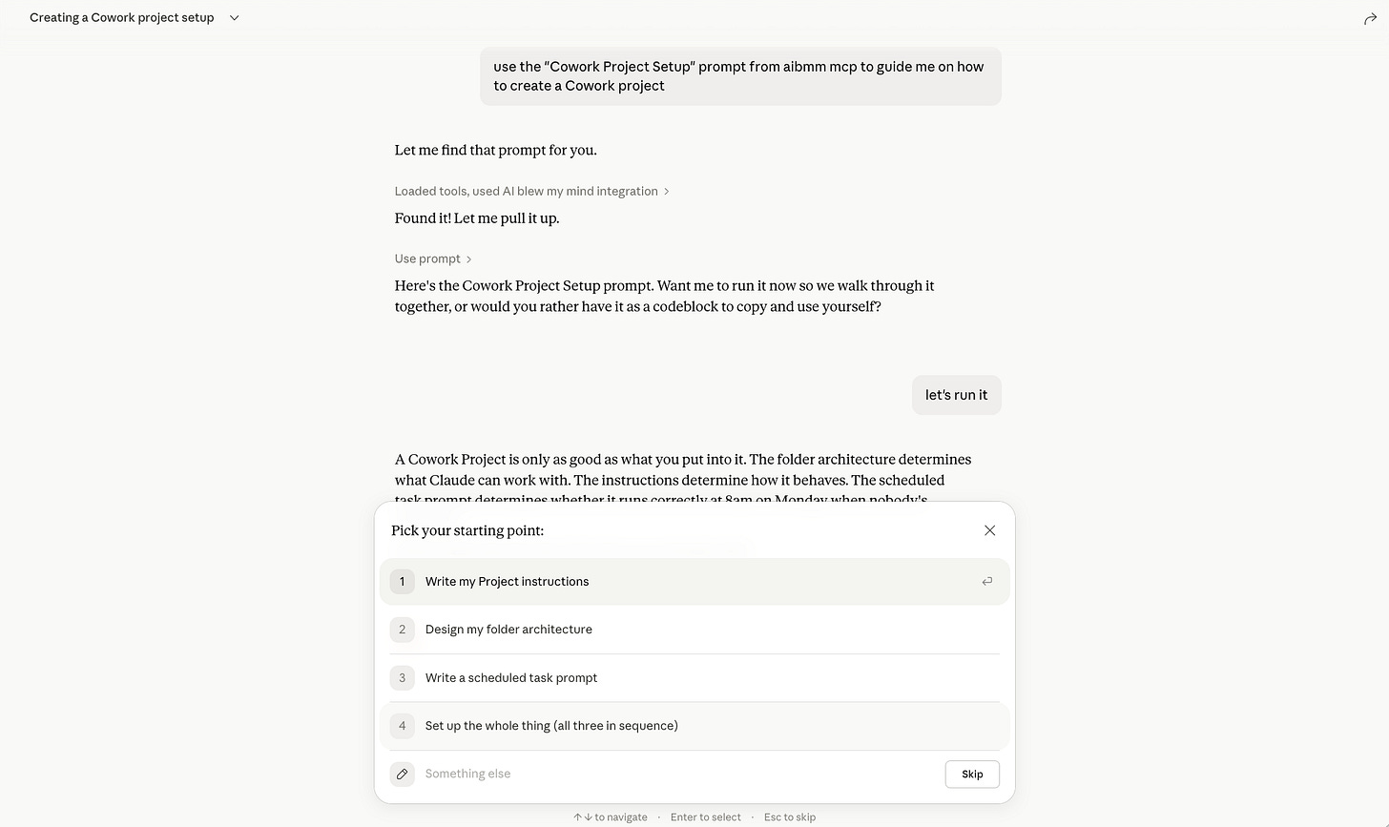
Task: Close the starting point picker dialog
Action: click(989, 530)
